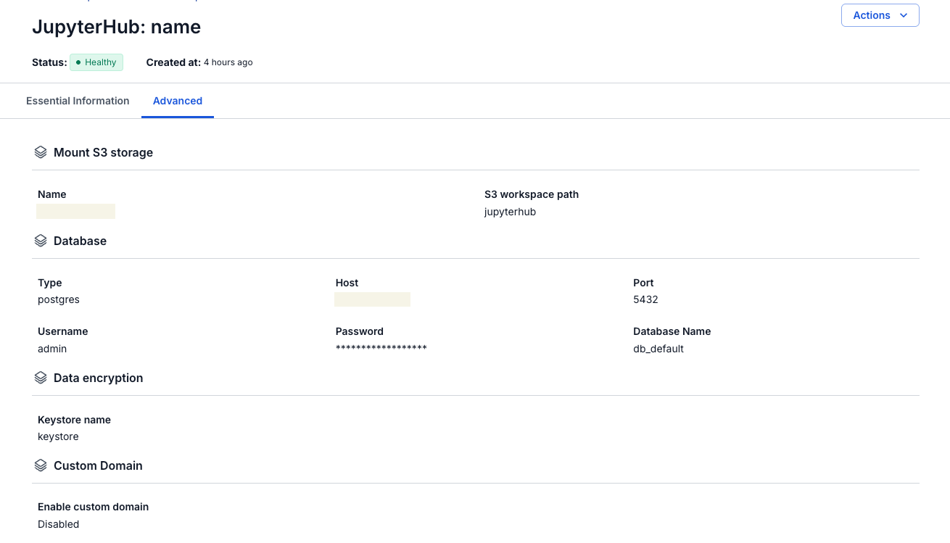Click the Healthy status badge
Image resolution: width=950 pixels, height=543 pixels.
click(96, 62)
